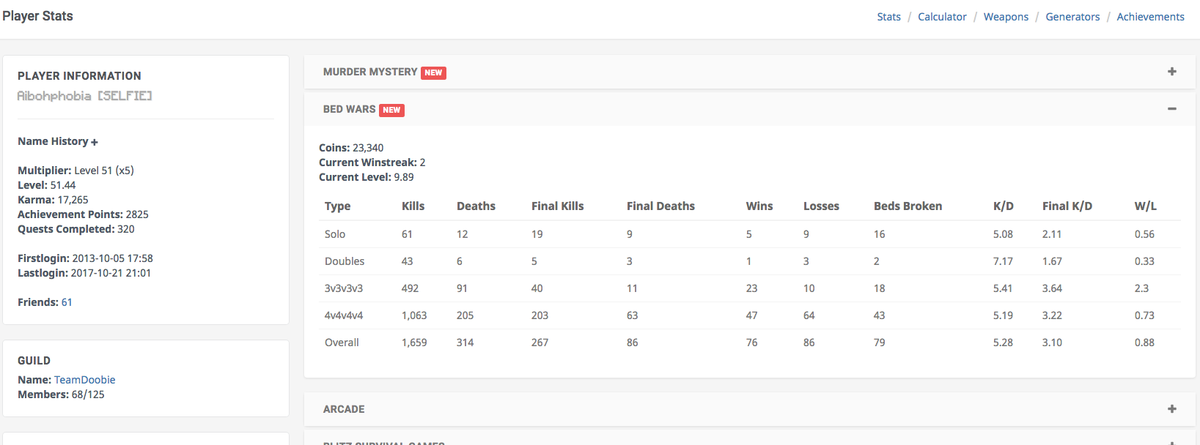Open the Achievements link

pyautogui.click(x=1150, y=17)
